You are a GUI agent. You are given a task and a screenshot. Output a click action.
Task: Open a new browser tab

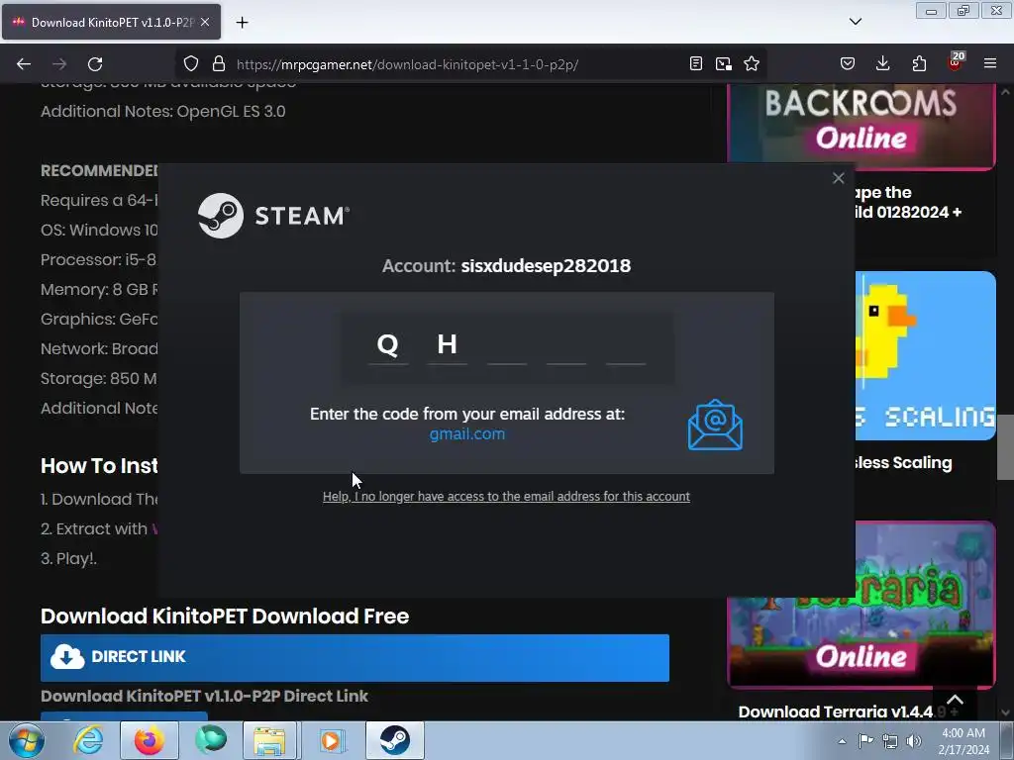pyautogui.click(x=242, y=22)
